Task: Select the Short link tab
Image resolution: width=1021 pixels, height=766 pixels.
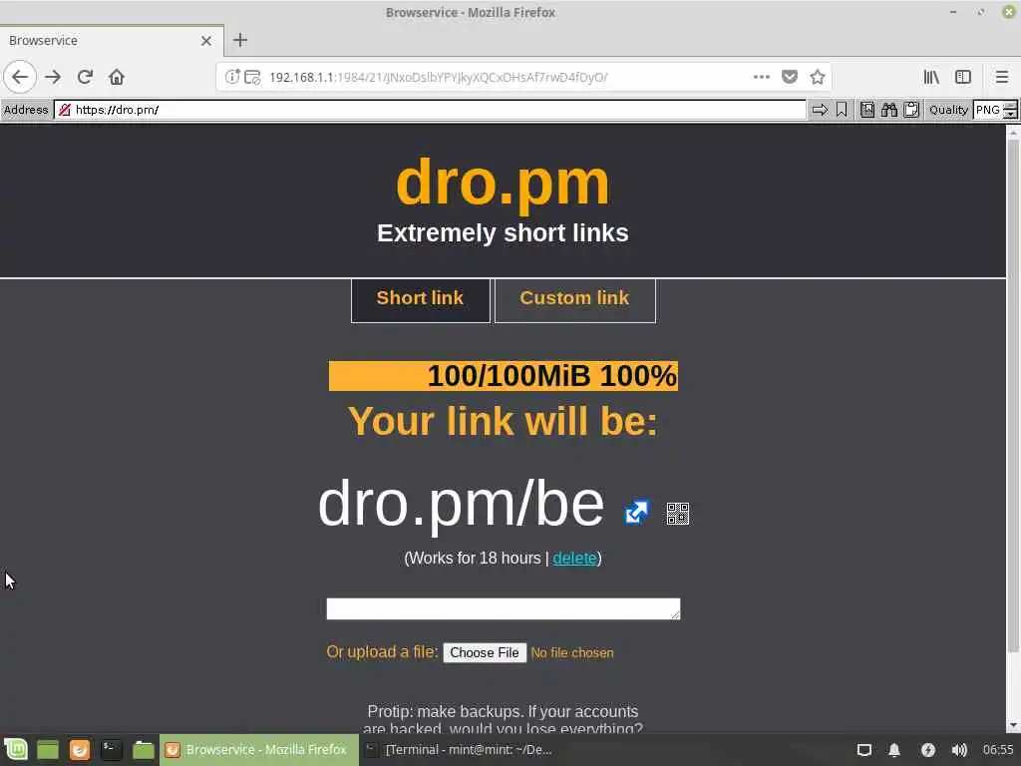Action: 420,299
